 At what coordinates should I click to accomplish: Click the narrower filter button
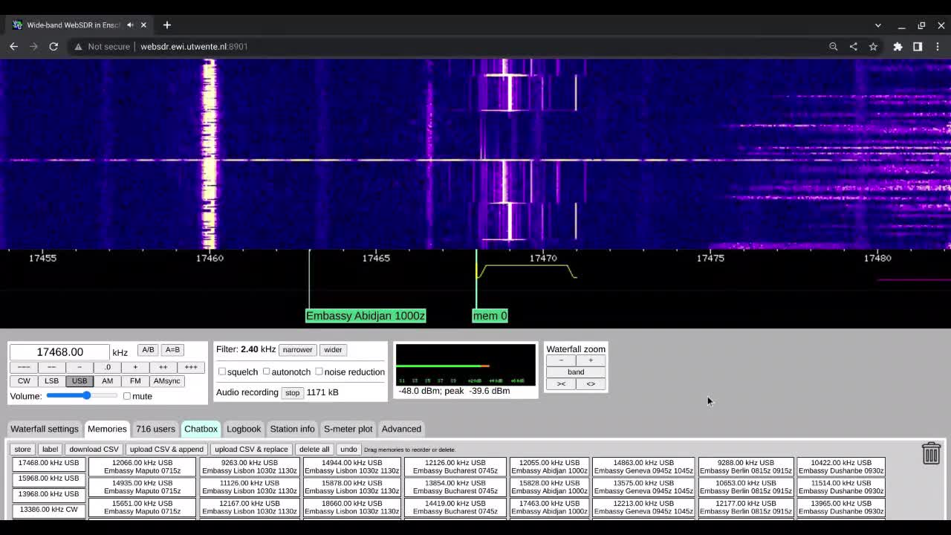tap(297, 350)
